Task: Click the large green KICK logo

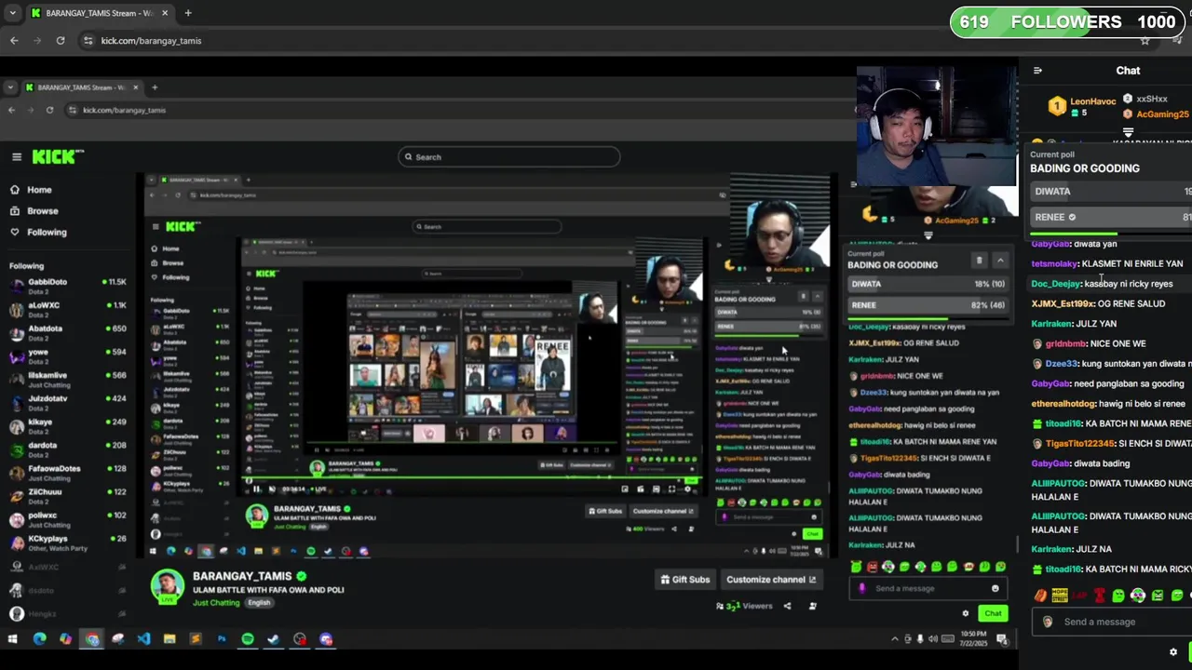Action: tap(58, 157)
